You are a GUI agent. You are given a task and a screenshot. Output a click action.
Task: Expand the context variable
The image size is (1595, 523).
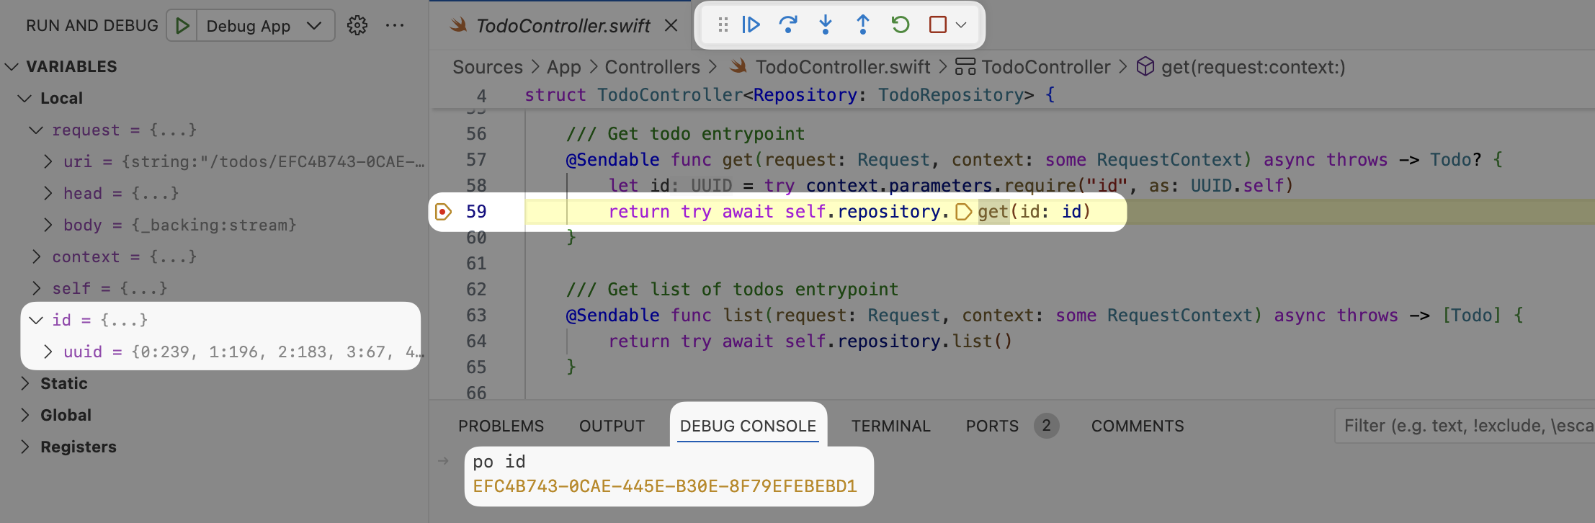tap(36, 257)
